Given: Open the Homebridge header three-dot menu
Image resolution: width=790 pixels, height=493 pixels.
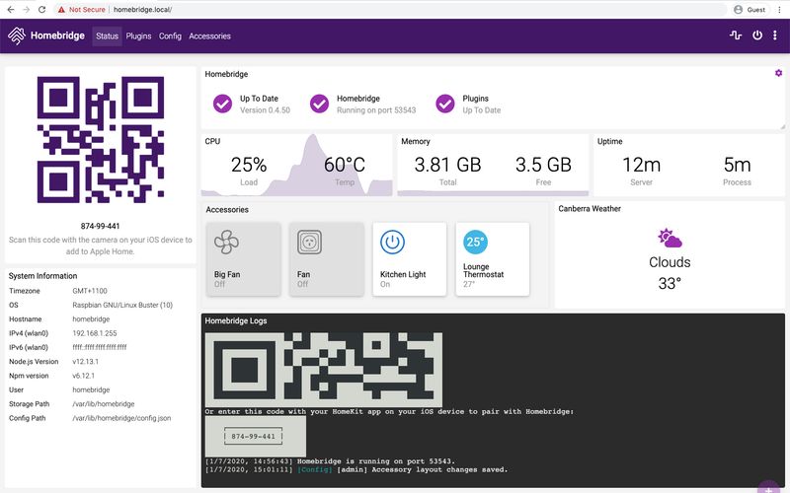Looking at the screenshot, I should point(775,35).
